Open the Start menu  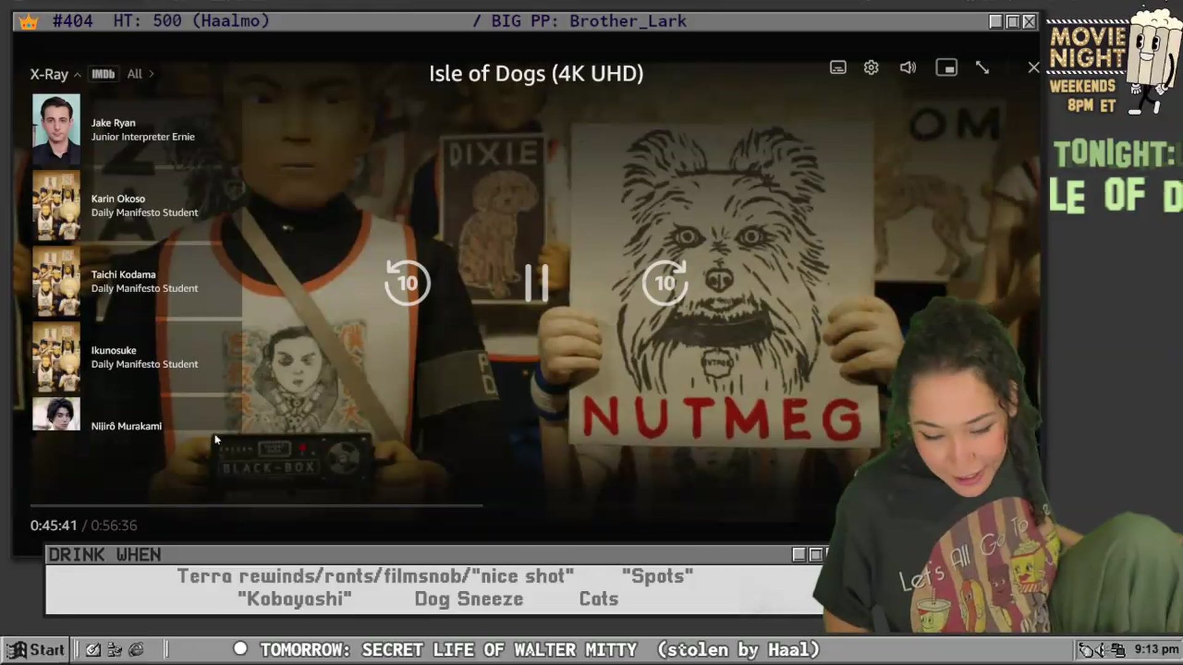coord(35,650)
